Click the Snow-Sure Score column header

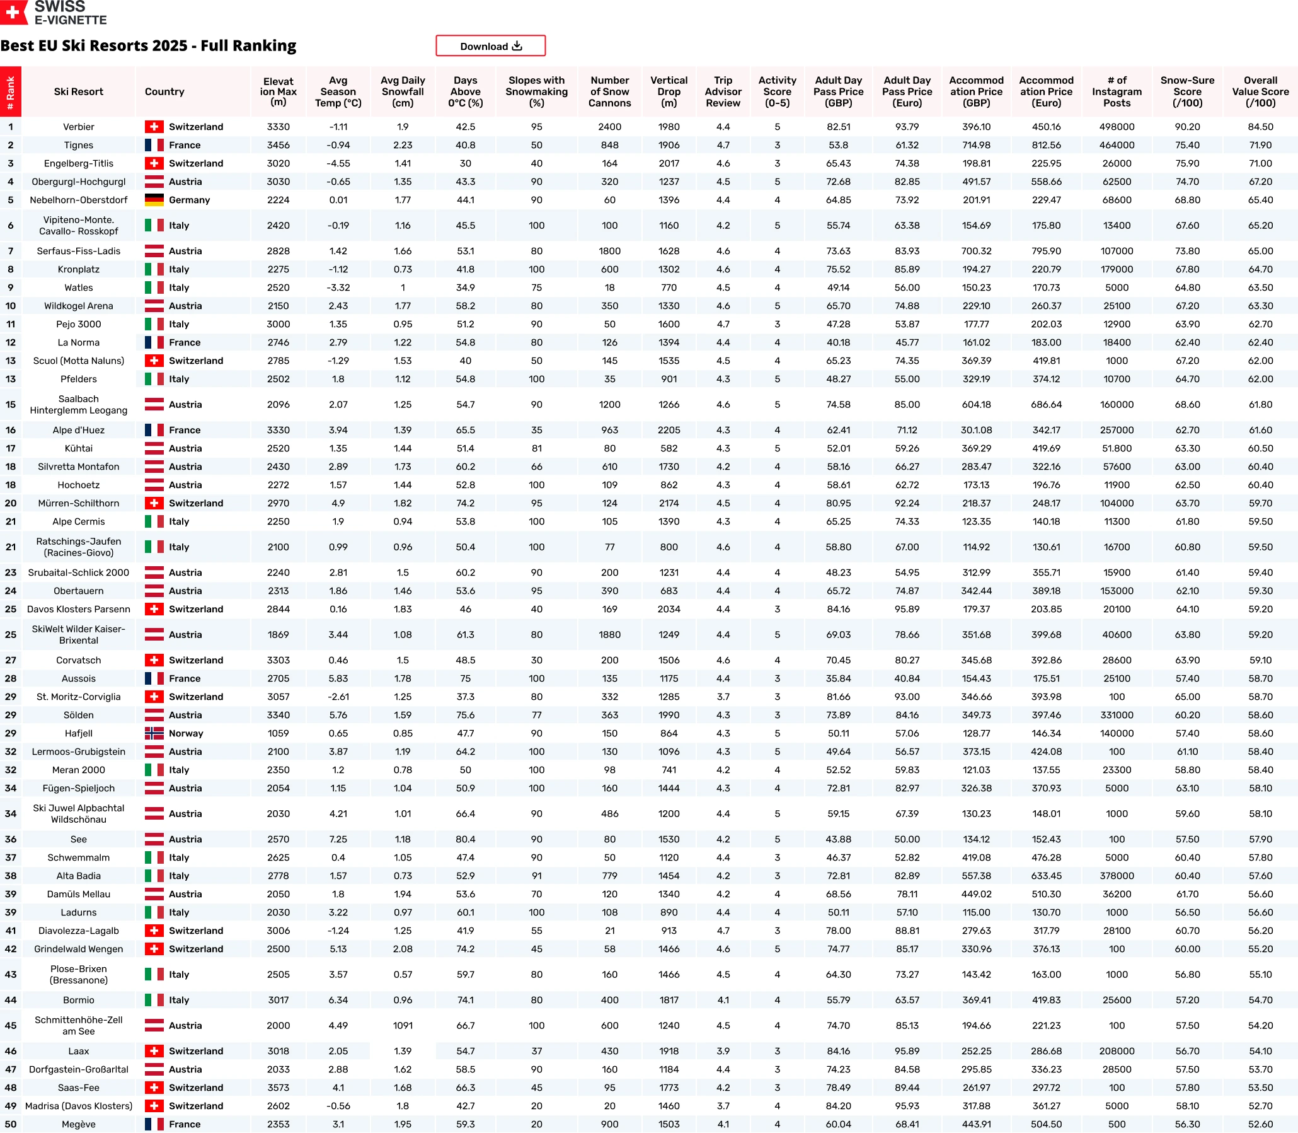1186,91
